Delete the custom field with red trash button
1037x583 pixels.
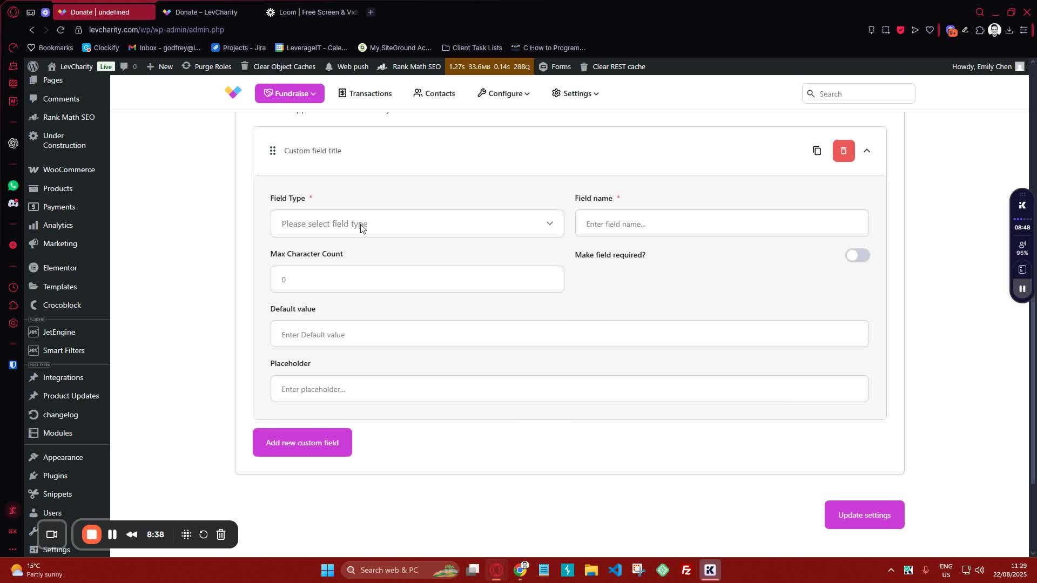(x=843, y=151)
